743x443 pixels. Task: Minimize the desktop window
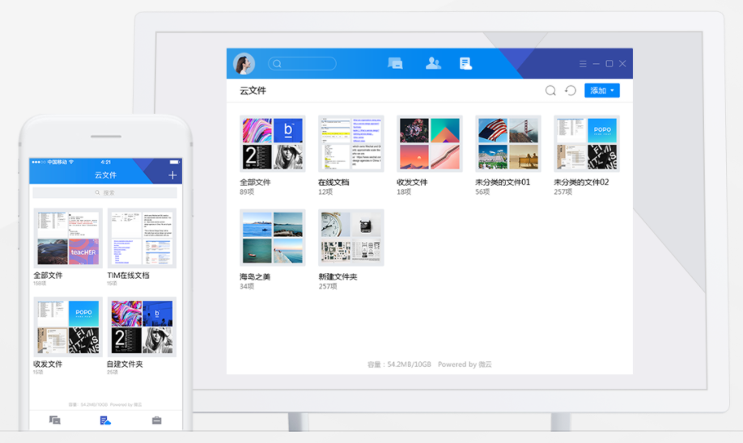click(597, 64)
